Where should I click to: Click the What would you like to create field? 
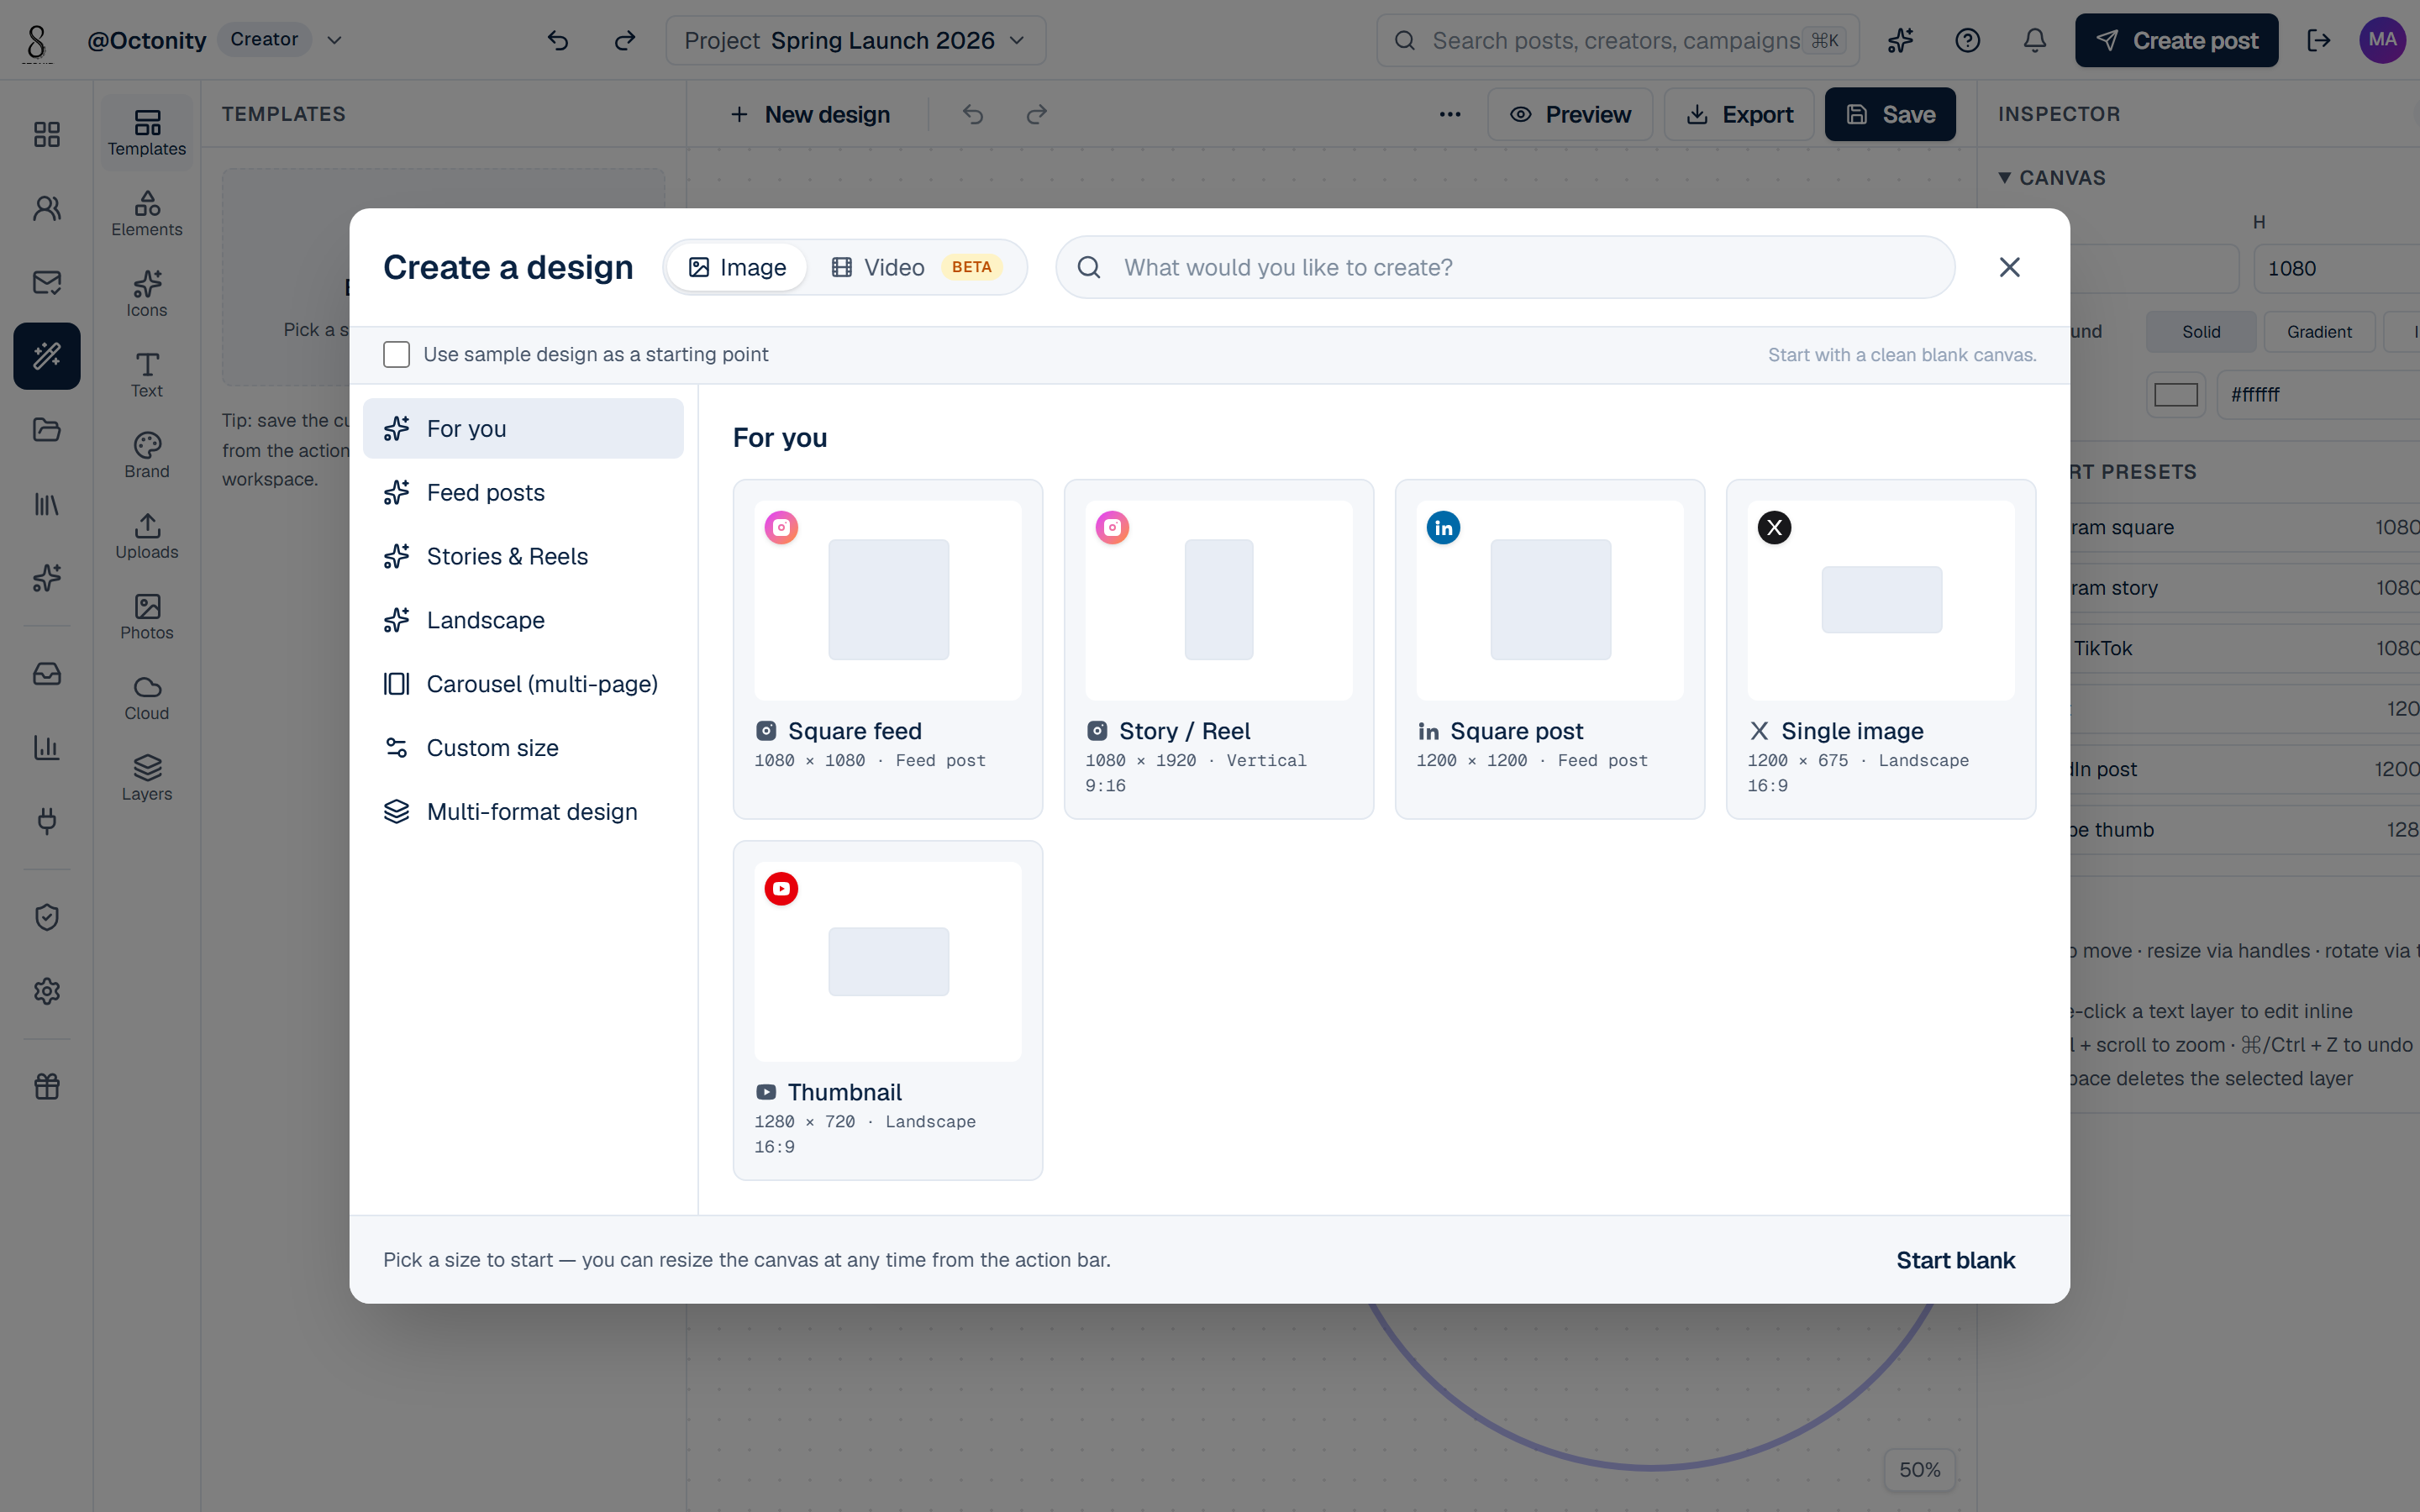click(x=1505, y=267)
